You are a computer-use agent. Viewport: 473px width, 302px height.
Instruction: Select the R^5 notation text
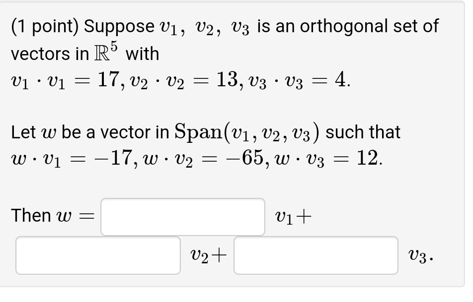tap(105, 52)
